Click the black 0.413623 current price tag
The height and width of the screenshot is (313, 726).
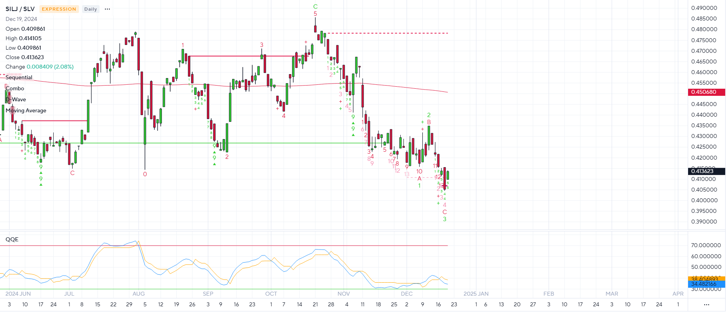point(706,171)
